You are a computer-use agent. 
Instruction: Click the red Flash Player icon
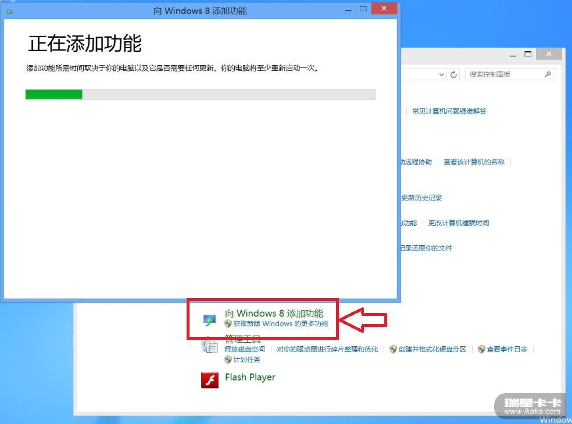[x=210, y=380]
